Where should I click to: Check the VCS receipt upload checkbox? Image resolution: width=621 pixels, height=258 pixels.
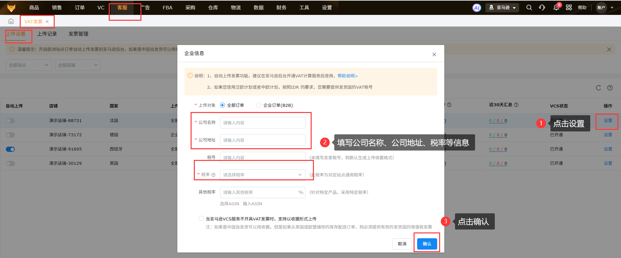coord(201,219)
